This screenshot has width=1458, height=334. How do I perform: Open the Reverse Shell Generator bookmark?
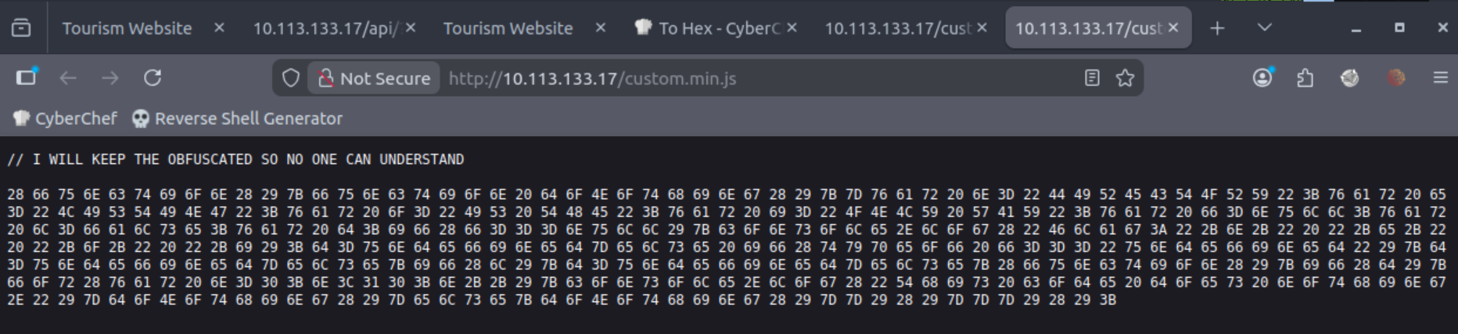(238, 119)
